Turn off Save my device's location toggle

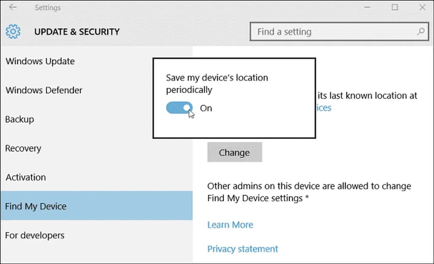(x=179, y=108)
